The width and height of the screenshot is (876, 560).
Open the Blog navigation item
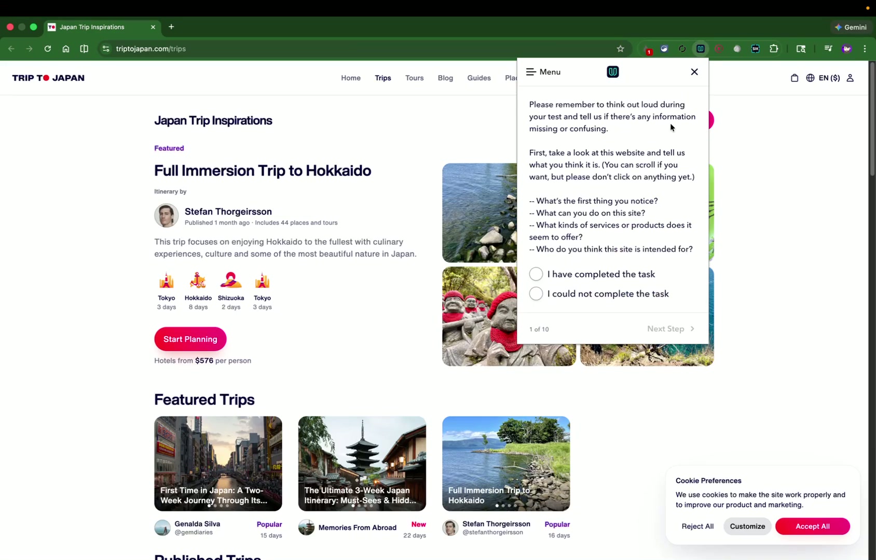(x=445, y=78)
